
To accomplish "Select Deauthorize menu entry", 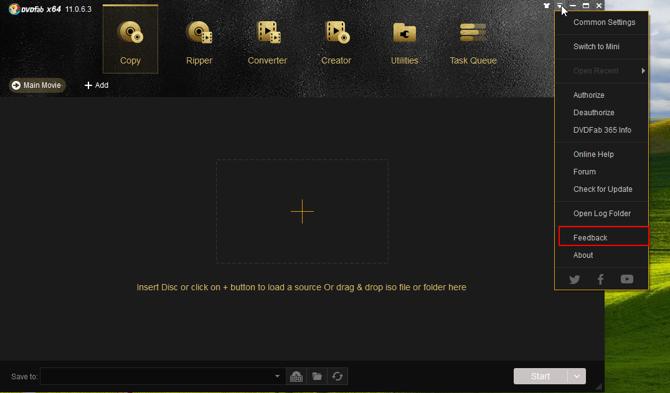I will (593, 113).
